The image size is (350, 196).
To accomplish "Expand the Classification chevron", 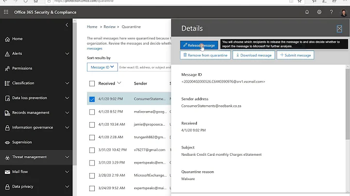I will 67,83.
